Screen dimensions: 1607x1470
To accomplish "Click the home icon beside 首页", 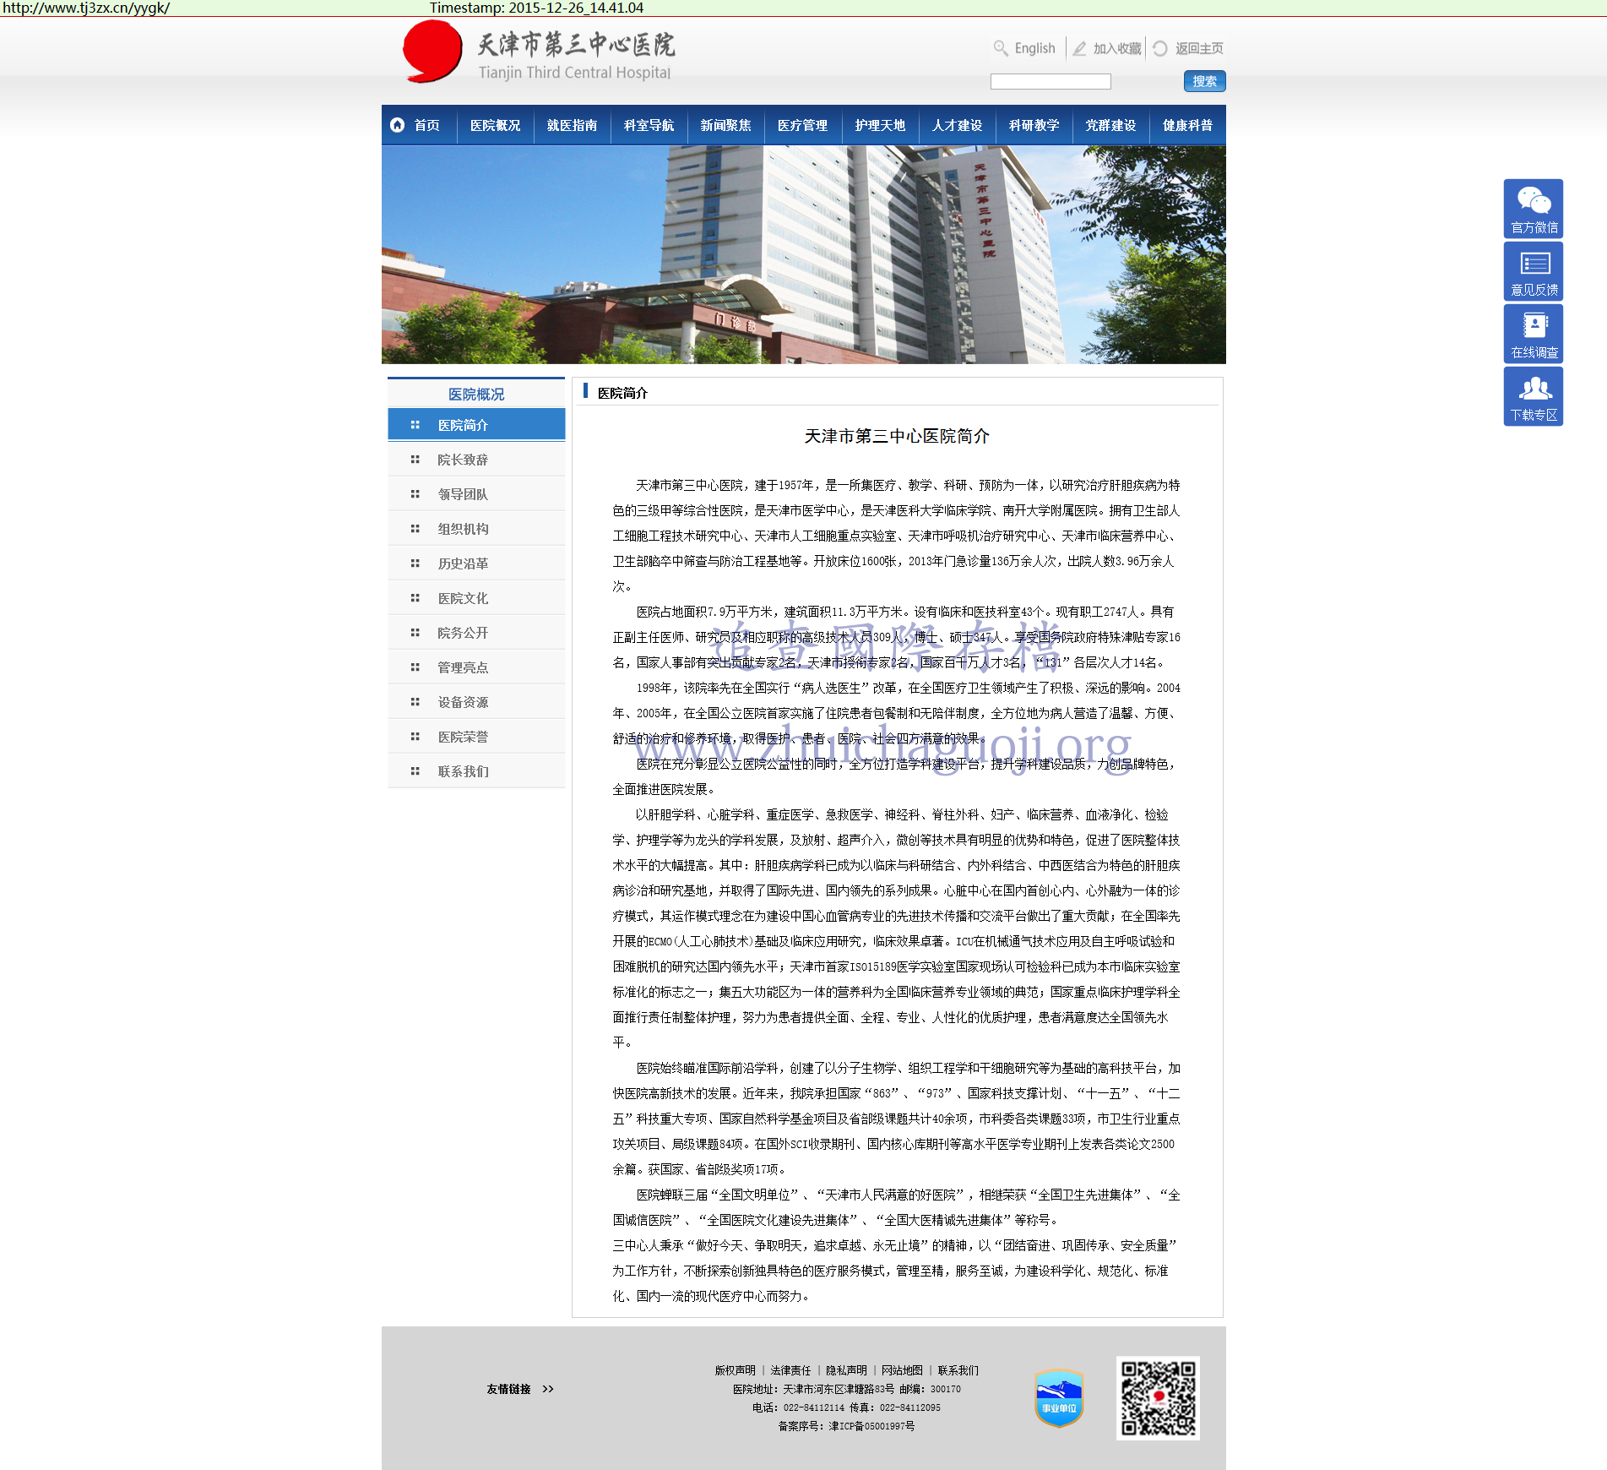I will tap(397, 125).
